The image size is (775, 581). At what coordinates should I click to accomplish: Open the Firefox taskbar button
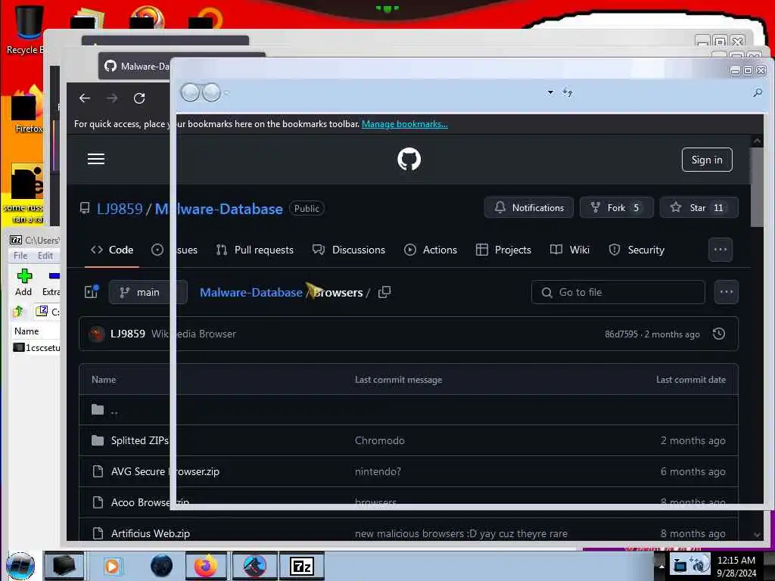click(206, 566)
